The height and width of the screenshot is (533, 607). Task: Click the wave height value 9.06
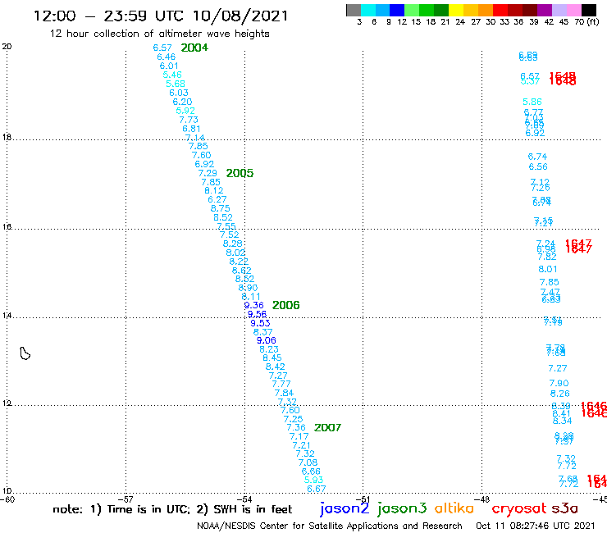tap(267, 340)
